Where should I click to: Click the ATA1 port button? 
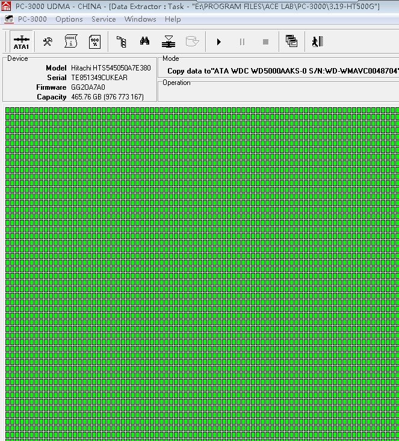(x=21, y=42)
